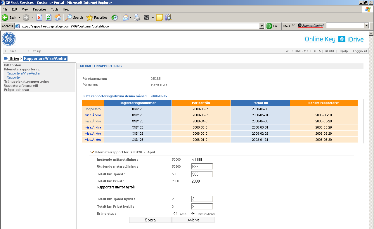Viewport: 374px width, 229px height.
Task: Click Rapportera link for 2008-06-01 period
Action: pyautogui.click(x=93, y=109)
